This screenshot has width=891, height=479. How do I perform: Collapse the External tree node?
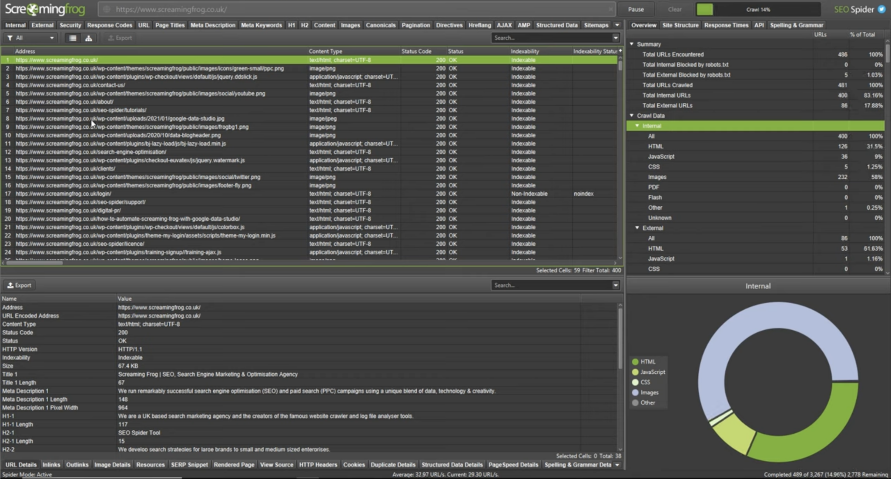(x=637, y=228)
